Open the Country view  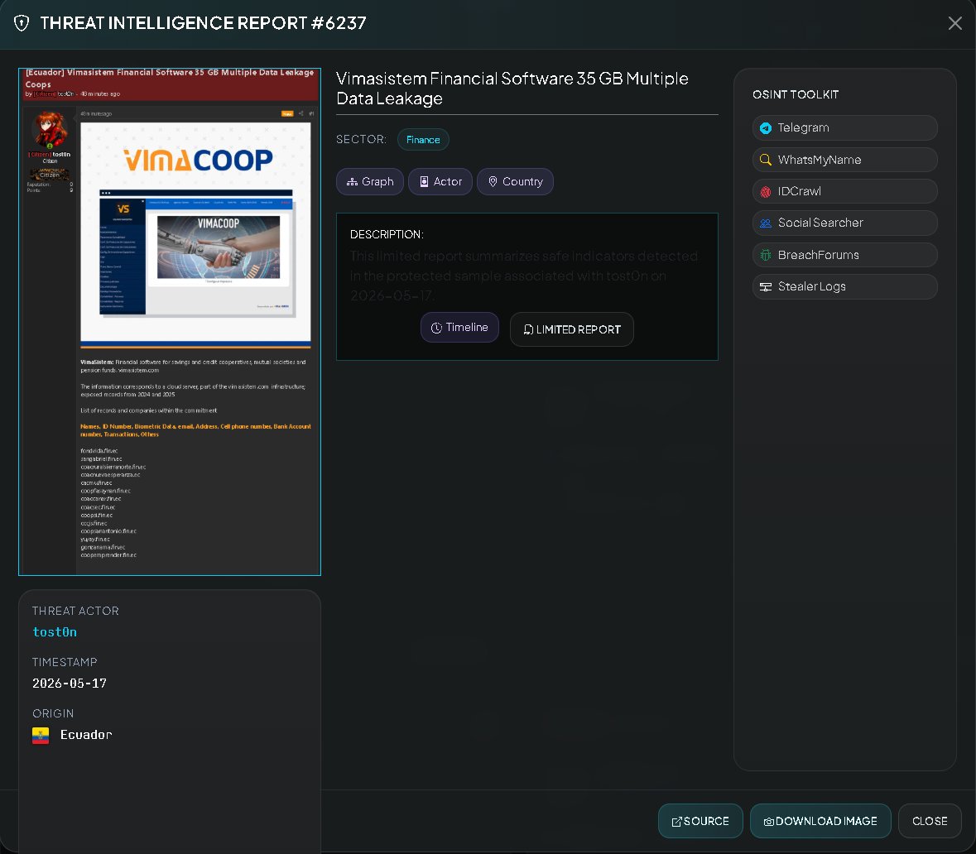pos(515,182)
